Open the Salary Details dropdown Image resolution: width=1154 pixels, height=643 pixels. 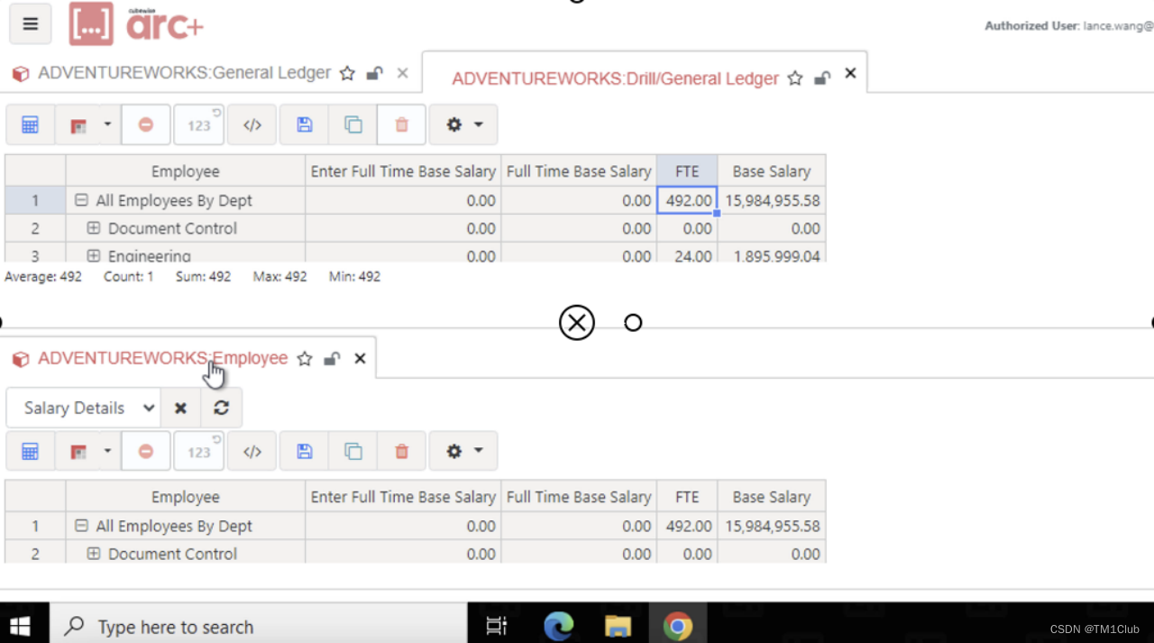pos(84,408)
